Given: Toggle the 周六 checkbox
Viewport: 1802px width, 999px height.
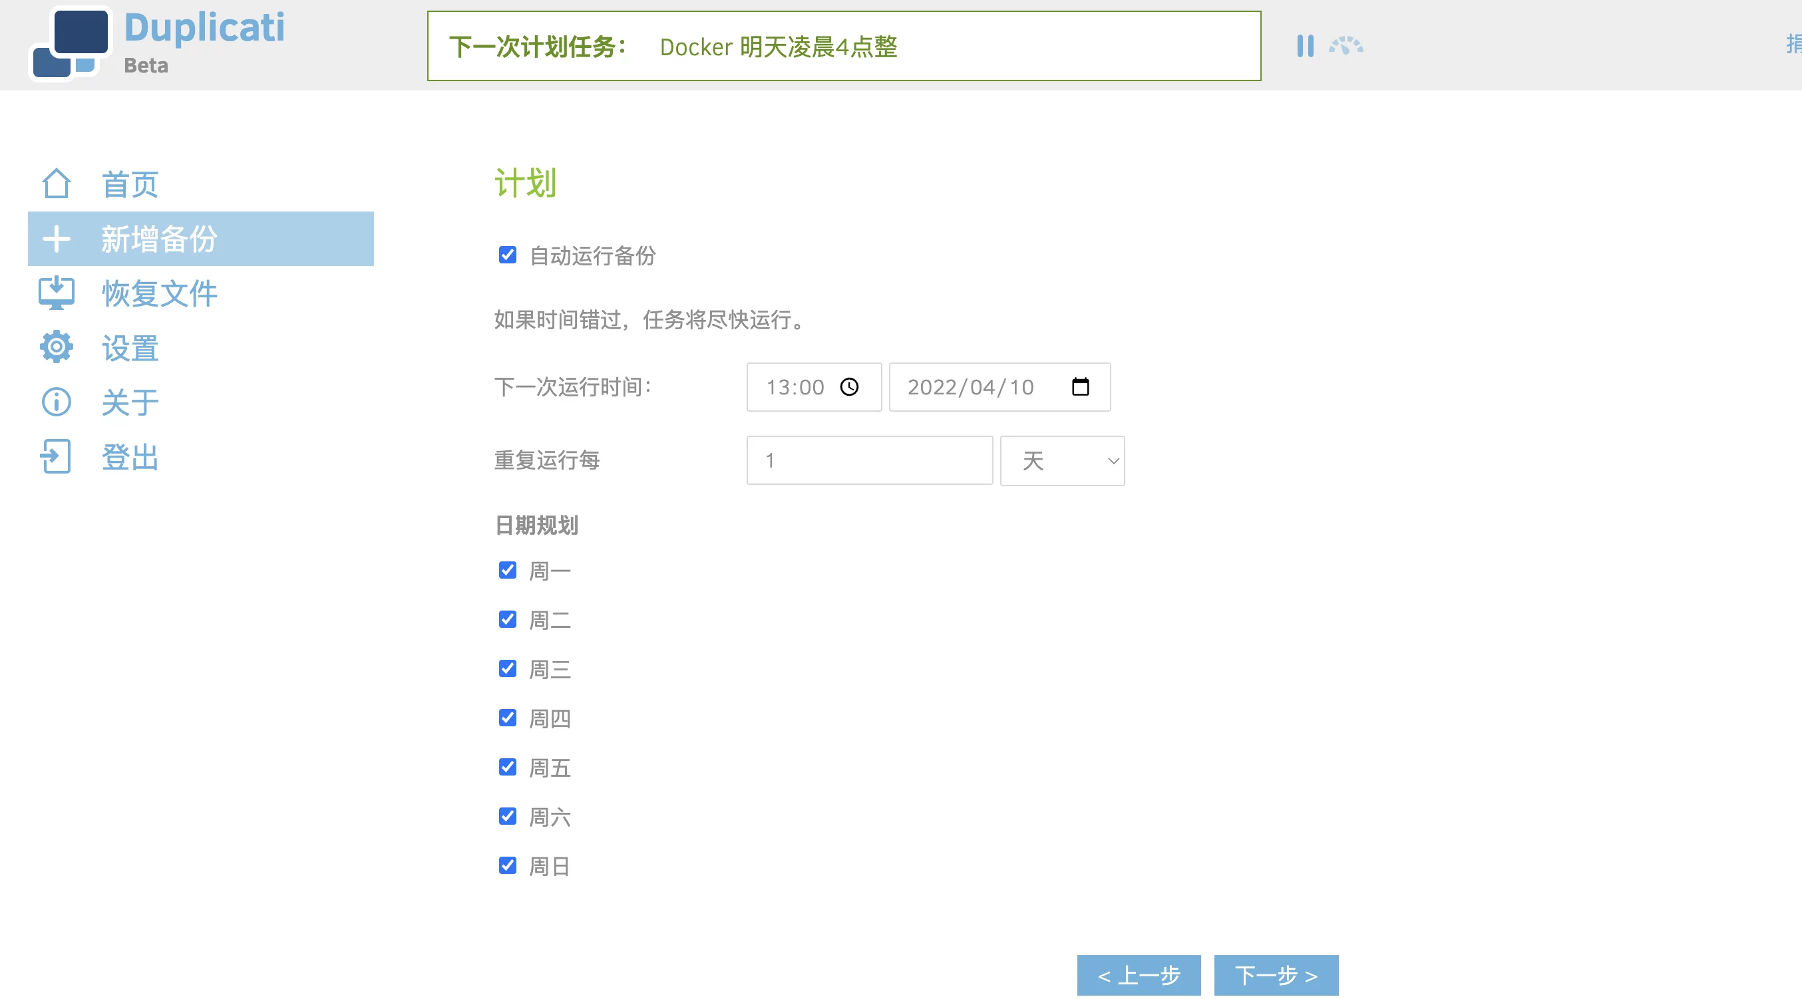Looking at the screenshot, I should [507, 817].
